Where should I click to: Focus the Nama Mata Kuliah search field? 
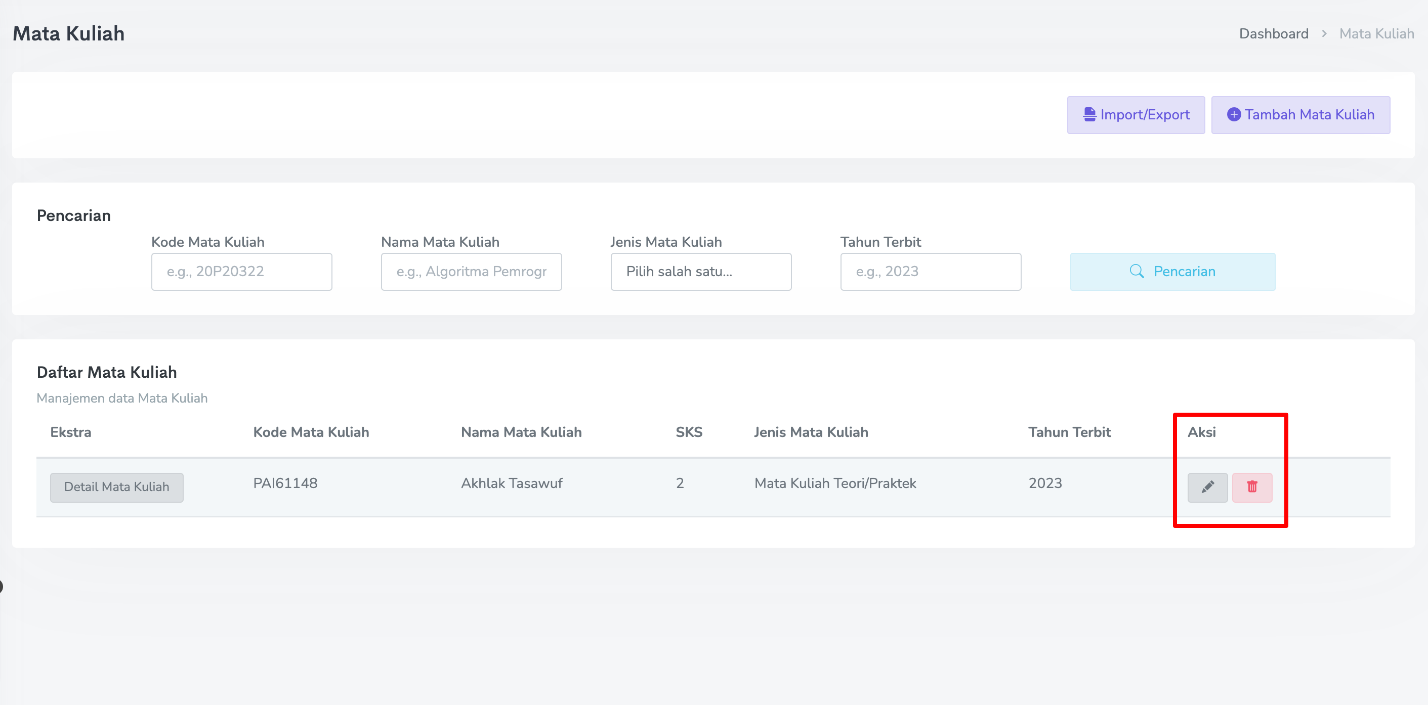[471, 272]
